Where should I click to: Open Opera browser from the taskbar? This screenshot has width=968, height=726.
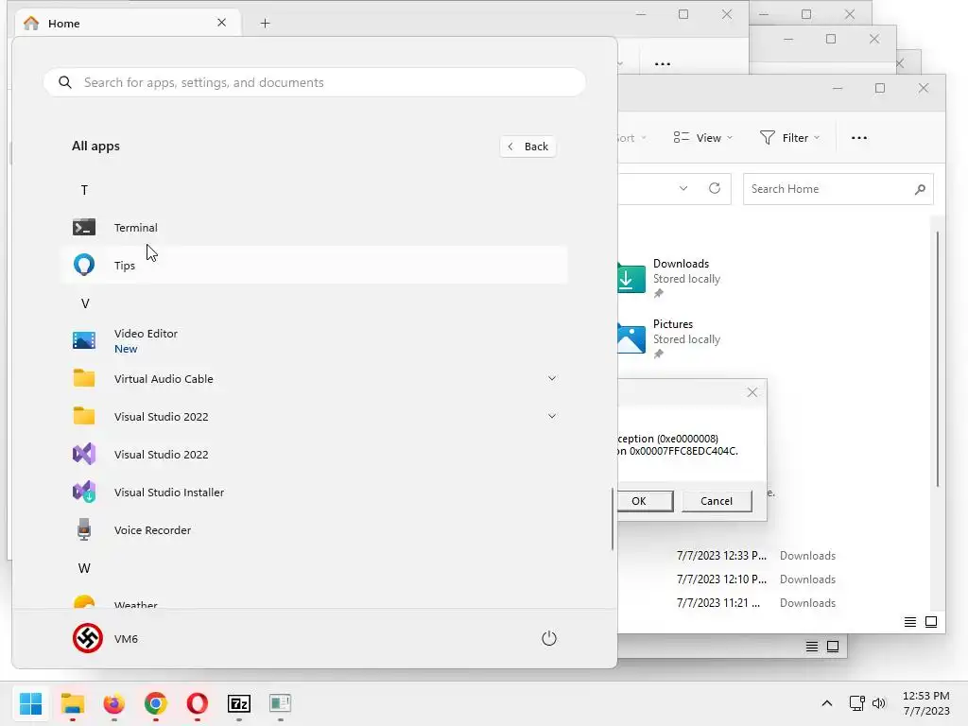click(197, 703)
